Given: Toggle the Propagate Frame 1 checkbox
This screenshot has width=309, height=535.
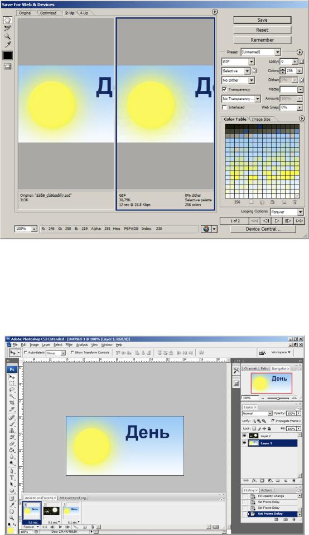Looking at the screenshot, I should 273,421.
